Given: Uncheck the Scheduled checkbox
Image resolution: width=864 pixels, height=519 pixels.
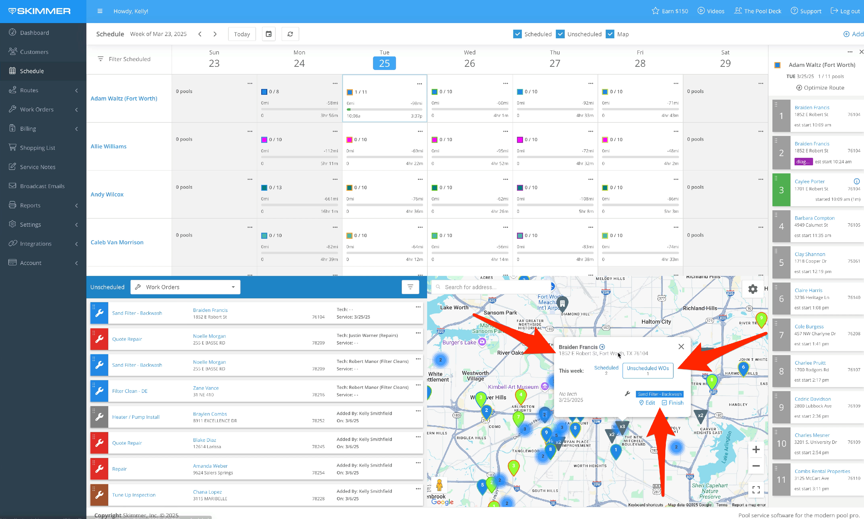Looking at the screenshot, I should coord(517,34).
